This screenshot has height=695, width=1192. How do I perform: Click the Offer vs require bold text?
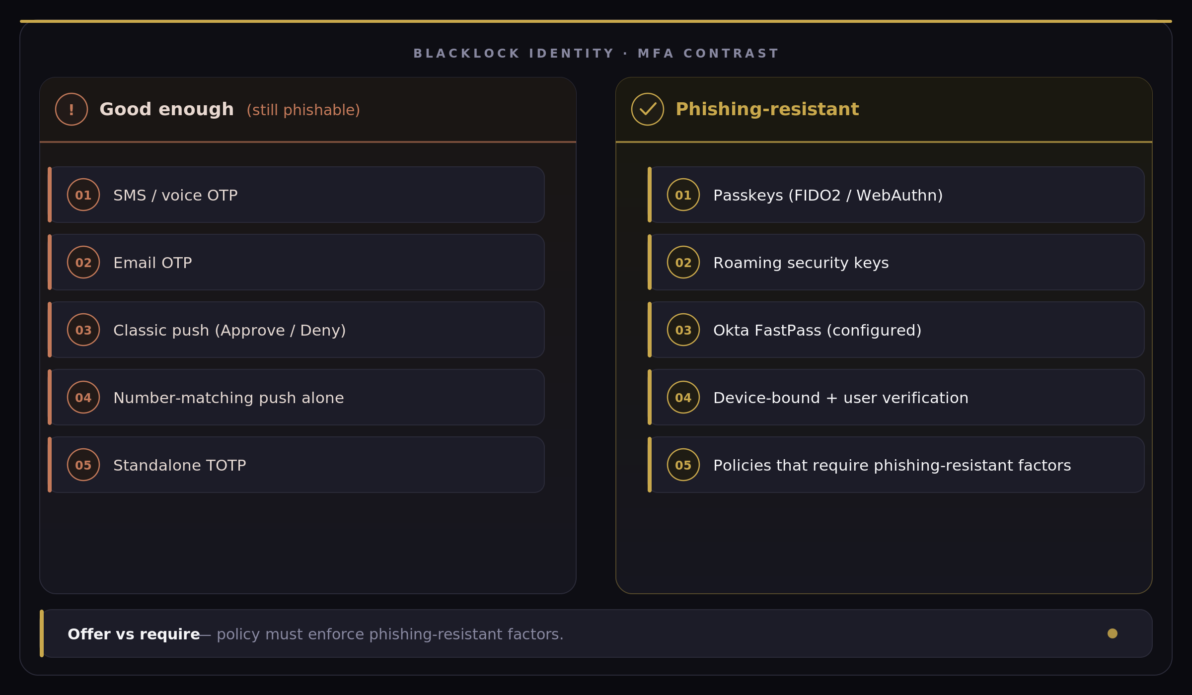(134, 634)
